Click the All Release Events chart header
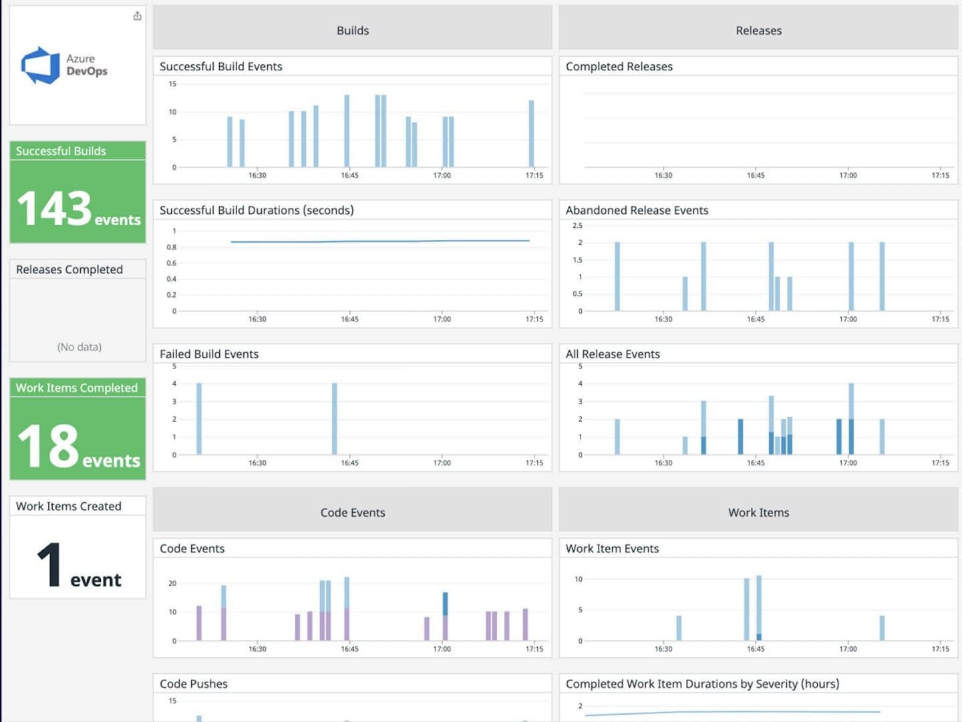The image size is (962, 722). click(613, 354)
